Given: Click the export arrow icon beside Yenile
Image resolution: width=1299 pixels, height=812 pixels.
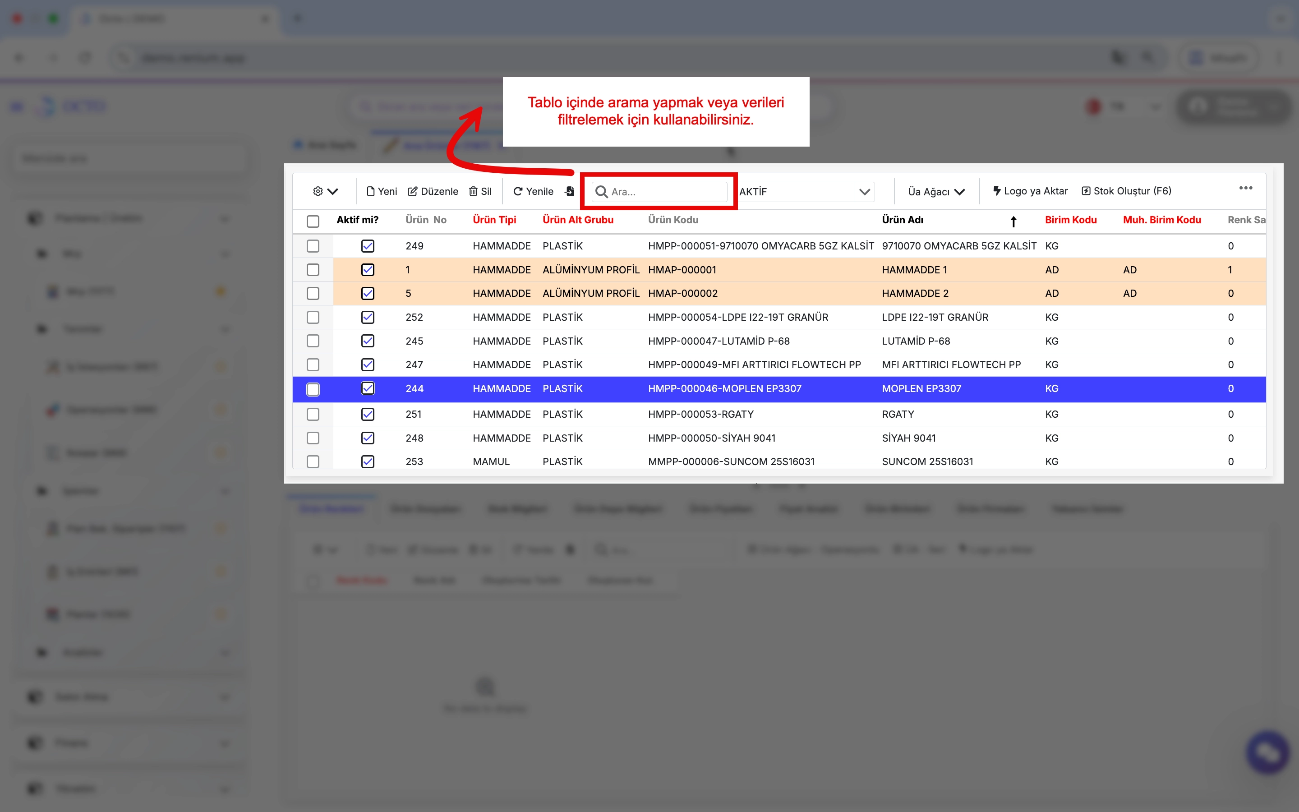Looking at the screenshot, I should pyautogui.click(x=570, y=191).
